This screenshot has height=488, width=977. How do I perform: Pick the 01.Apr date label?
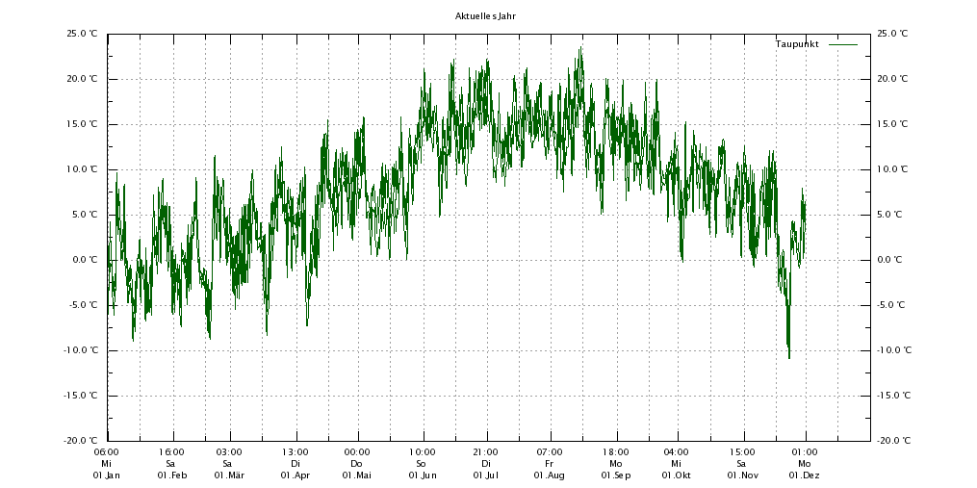tap(295, 475)
